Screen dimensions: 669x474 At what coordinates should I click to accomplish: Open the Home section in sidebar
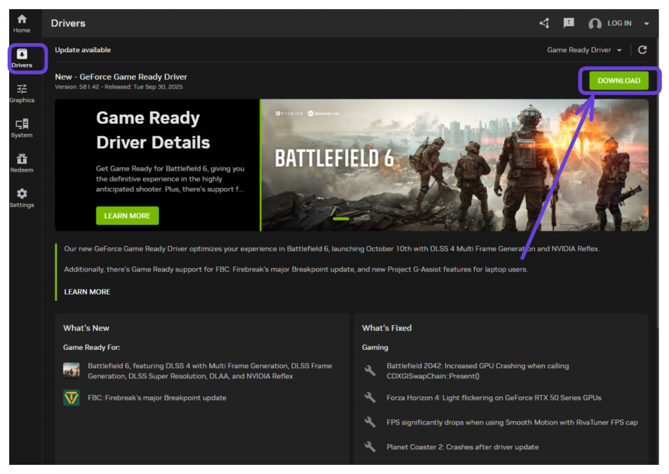[22, 24]
